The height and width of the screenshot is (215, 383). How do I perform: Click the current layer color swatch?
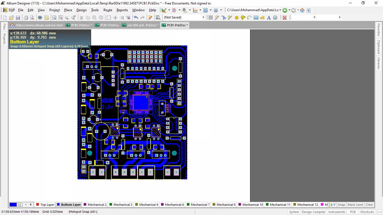13,205
